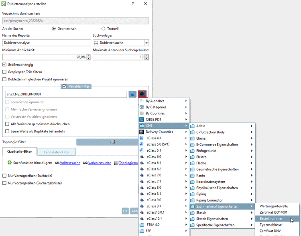Click the @ variable picker button
This screenshot has width=301, height=236.
point(142,94)
